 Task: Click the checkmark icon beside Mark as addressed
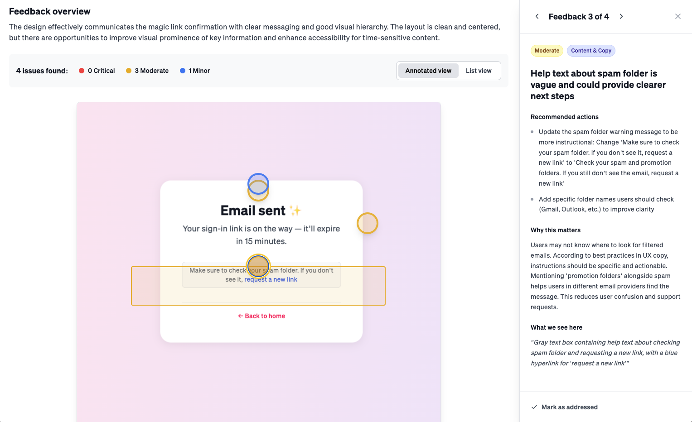point(534,407)
